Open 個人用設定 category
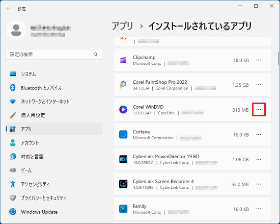This screenshot has height=224, width=280. tap(54, 115)
